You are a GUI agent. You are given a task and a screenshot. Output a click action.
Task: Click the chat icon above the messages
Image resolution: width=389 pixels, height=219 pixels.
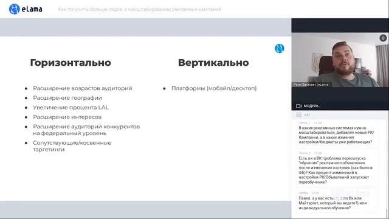tap(299, 115)
